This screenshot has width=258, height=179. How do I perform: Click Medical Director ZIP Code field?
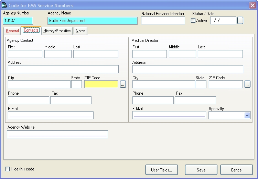tap(226, 84)
